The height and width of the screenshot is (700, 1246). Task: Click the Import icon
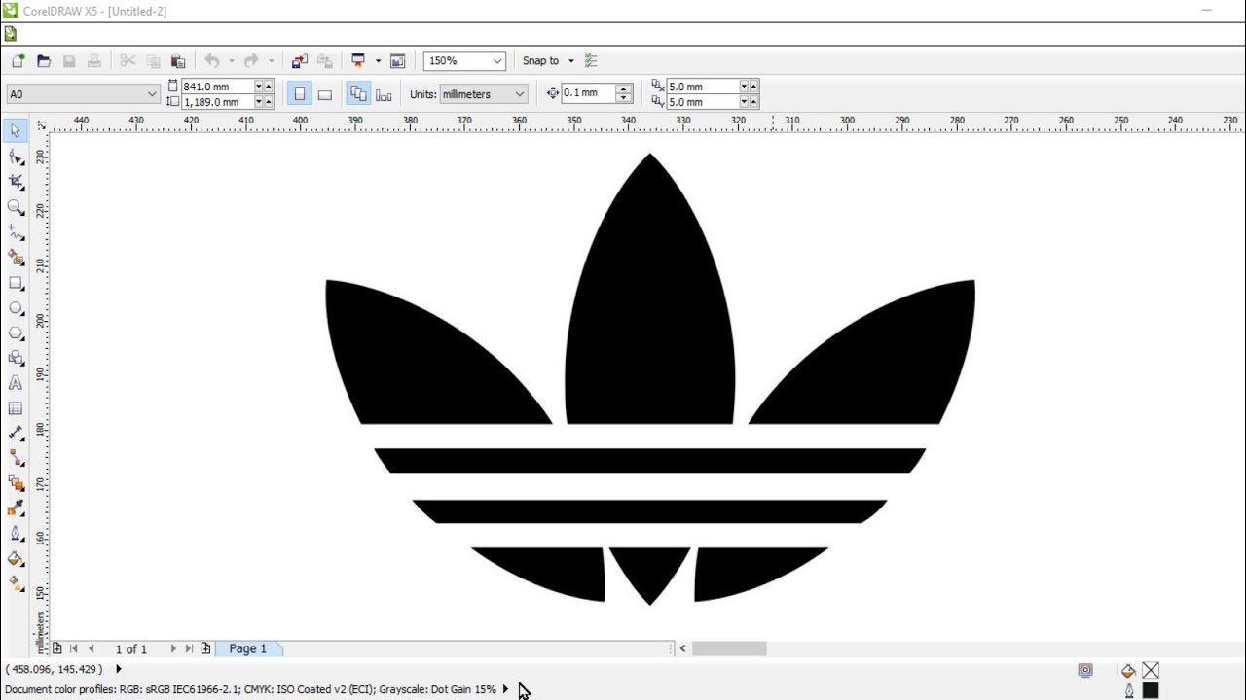pyautogui.click(x=300, y=60)
